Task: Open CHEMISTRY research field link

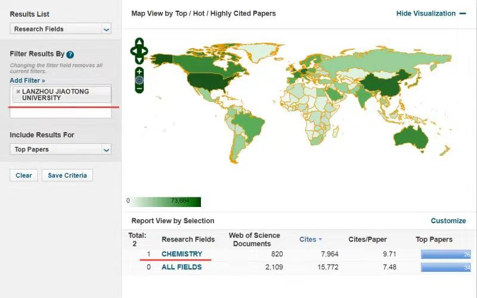Action: [182, 255]
